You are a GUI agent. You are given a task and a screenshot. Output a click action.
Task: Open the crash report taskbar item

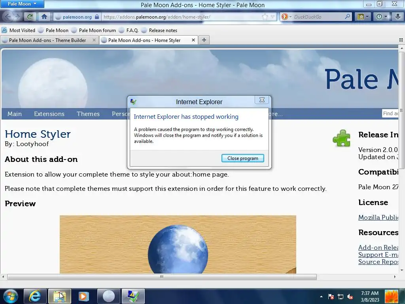pos(133,296)
